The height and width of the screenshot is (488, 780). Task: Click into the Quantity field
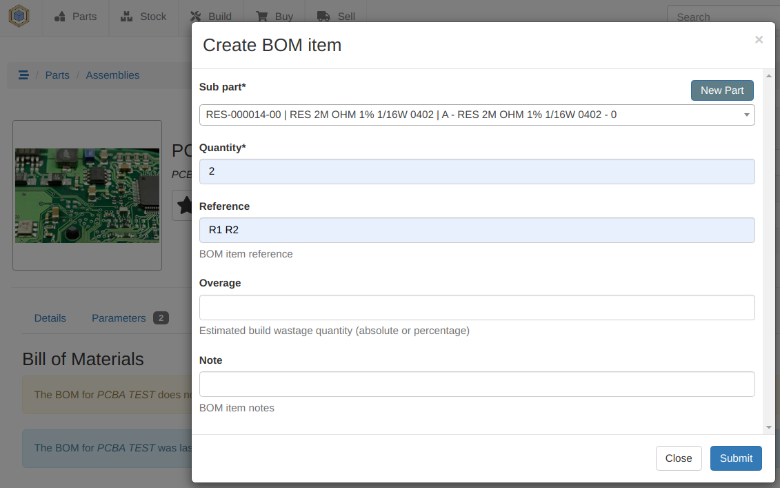[x=477, y=171]
